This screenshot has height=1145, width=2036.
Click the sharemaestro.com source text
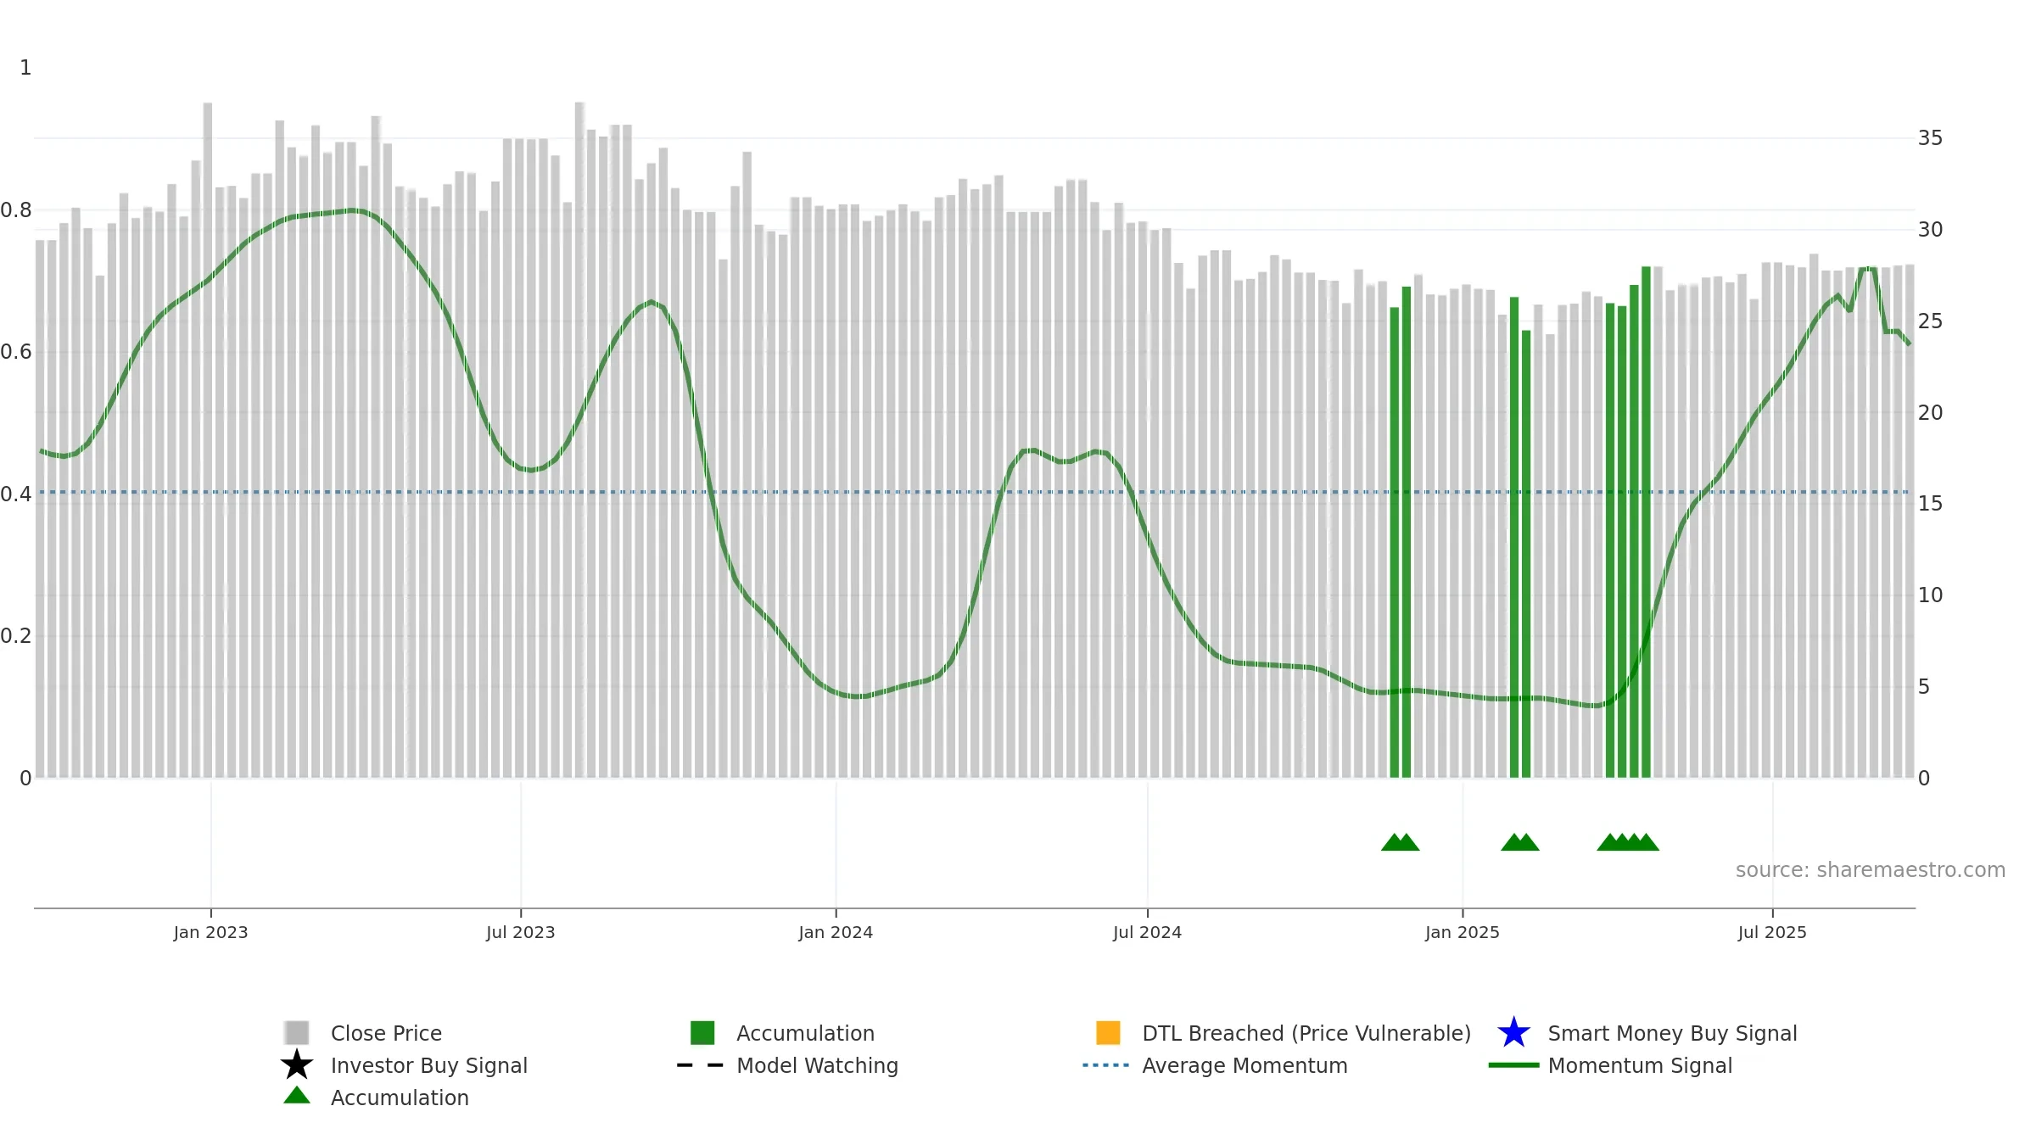click(1870, 870)
